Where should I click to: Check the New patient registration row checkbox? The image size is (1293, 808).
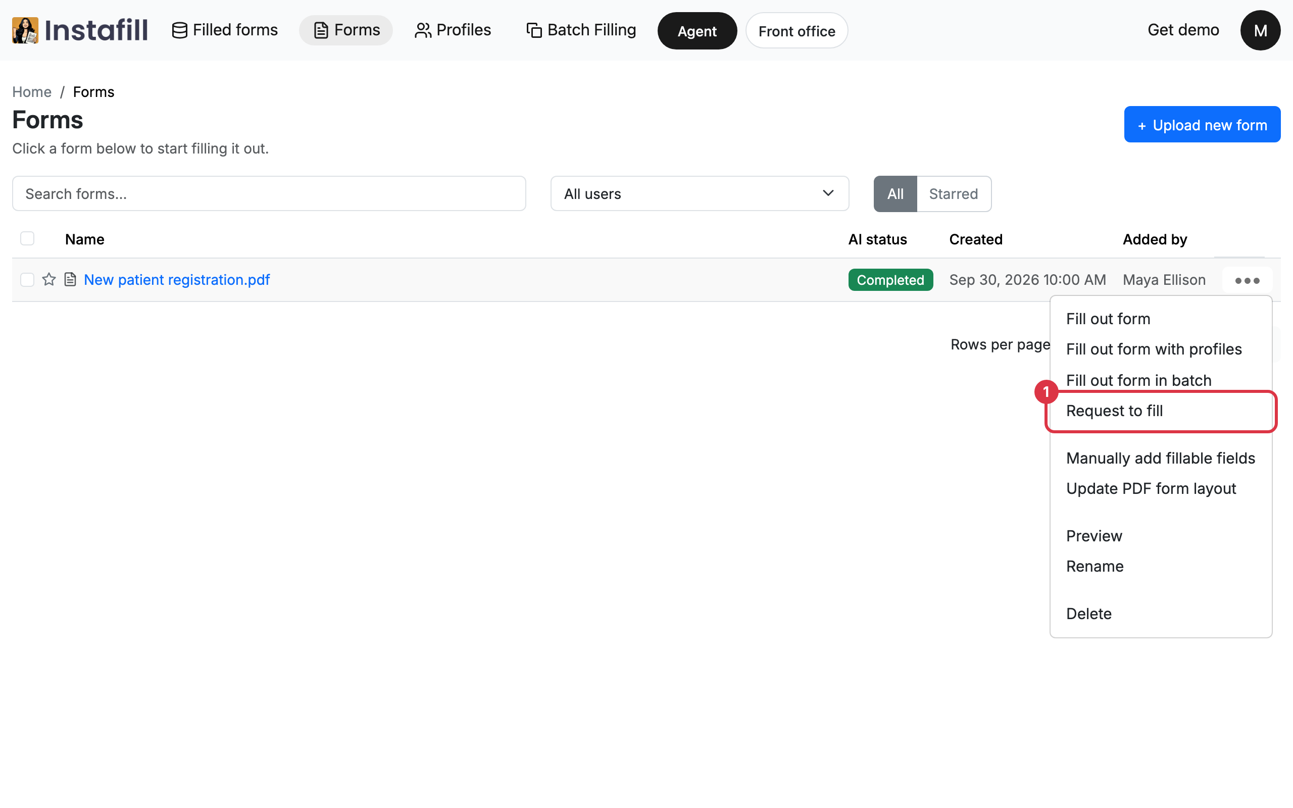point(27,279)
